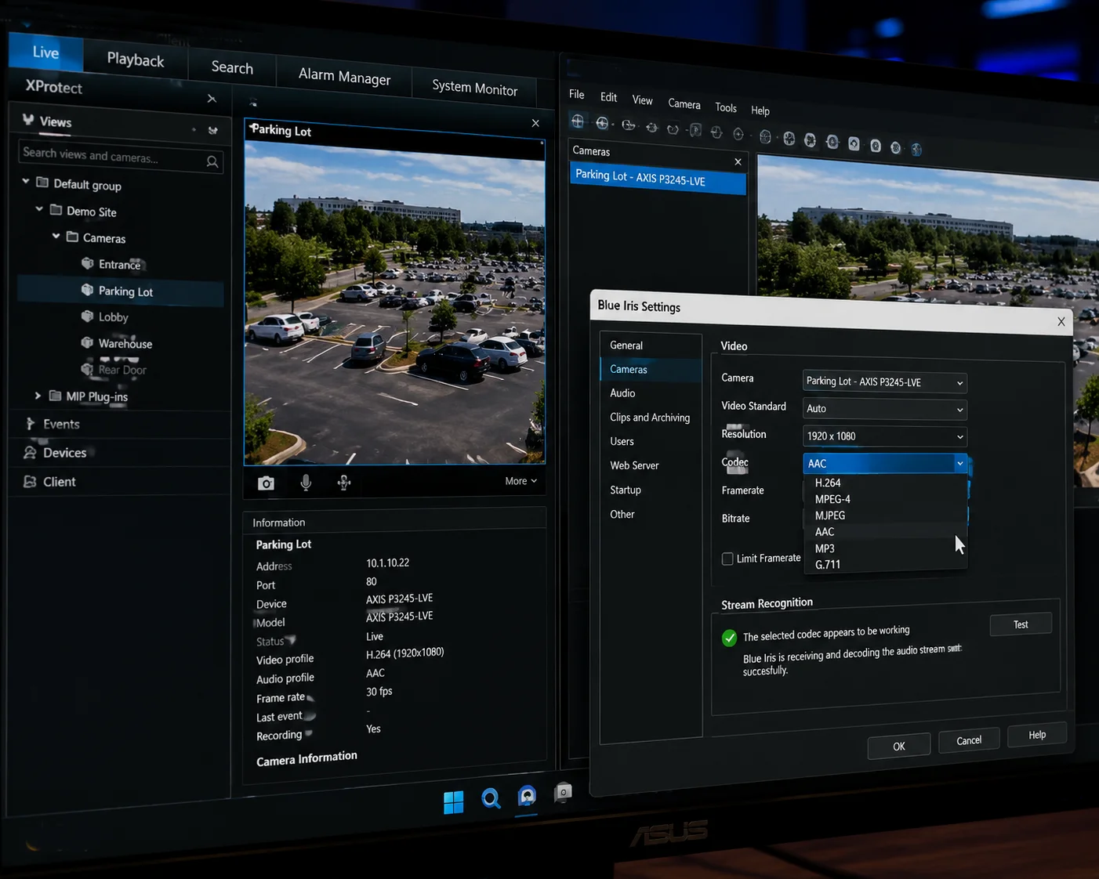This screenshot has height=879, width=1099.
Task: Open Windows Start button on taskbar
Action: [x=453, y=802]
